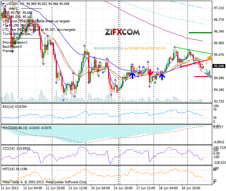Click the 17 Jun 12:00 time label
Screen dimensions: 226x191
(145, 188)
